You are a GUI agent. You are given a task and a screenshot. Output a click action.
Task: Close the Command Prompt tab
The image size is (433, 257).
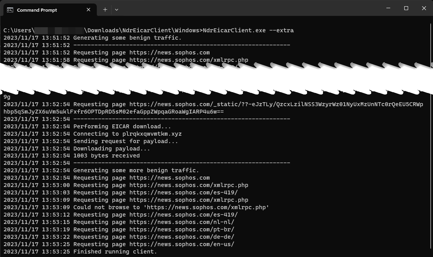click(89, 10)
